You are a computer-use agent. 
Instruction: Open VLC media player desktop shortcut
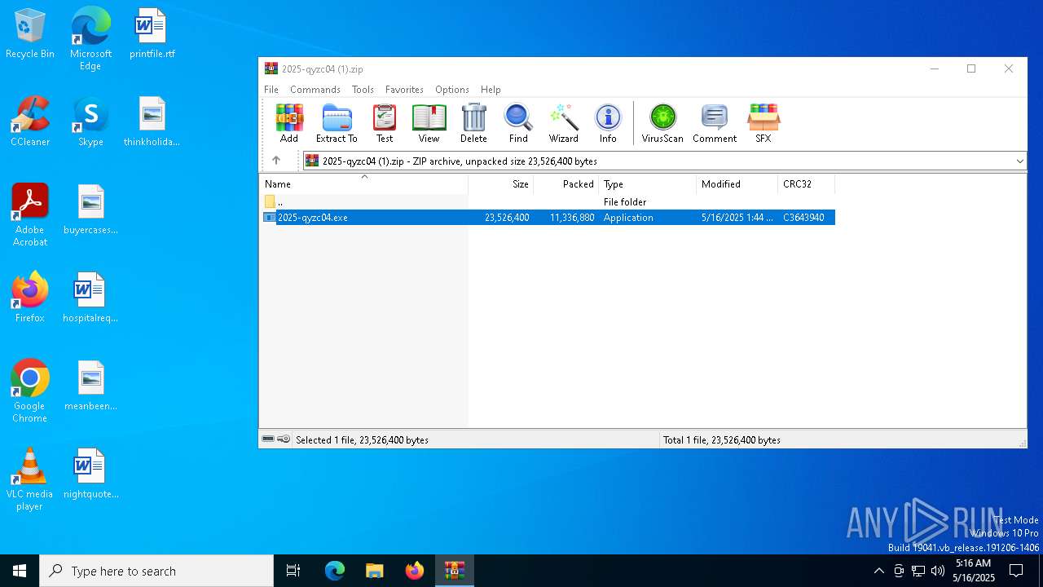tap(30, 479)
